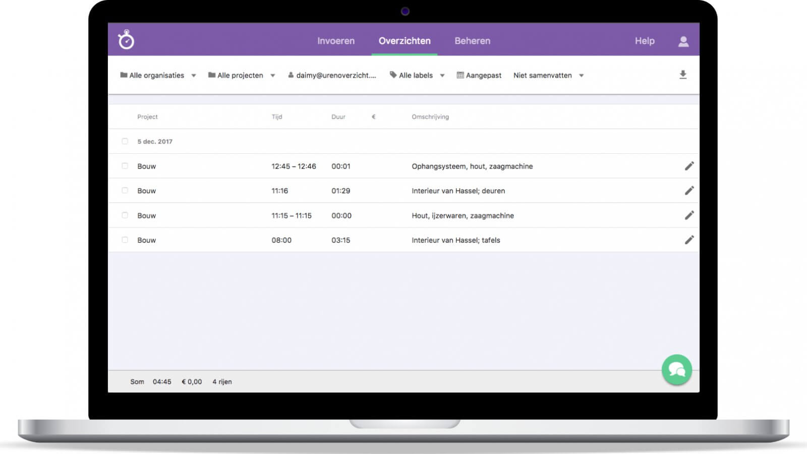
Task: Click the 5 dec. 2017 date group label
Action: [x=155, y=141]
